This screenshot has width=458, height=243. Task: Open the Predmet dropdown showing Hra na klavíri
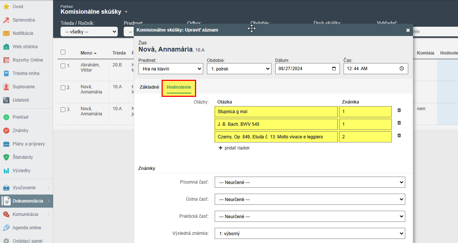coord(170,69)
